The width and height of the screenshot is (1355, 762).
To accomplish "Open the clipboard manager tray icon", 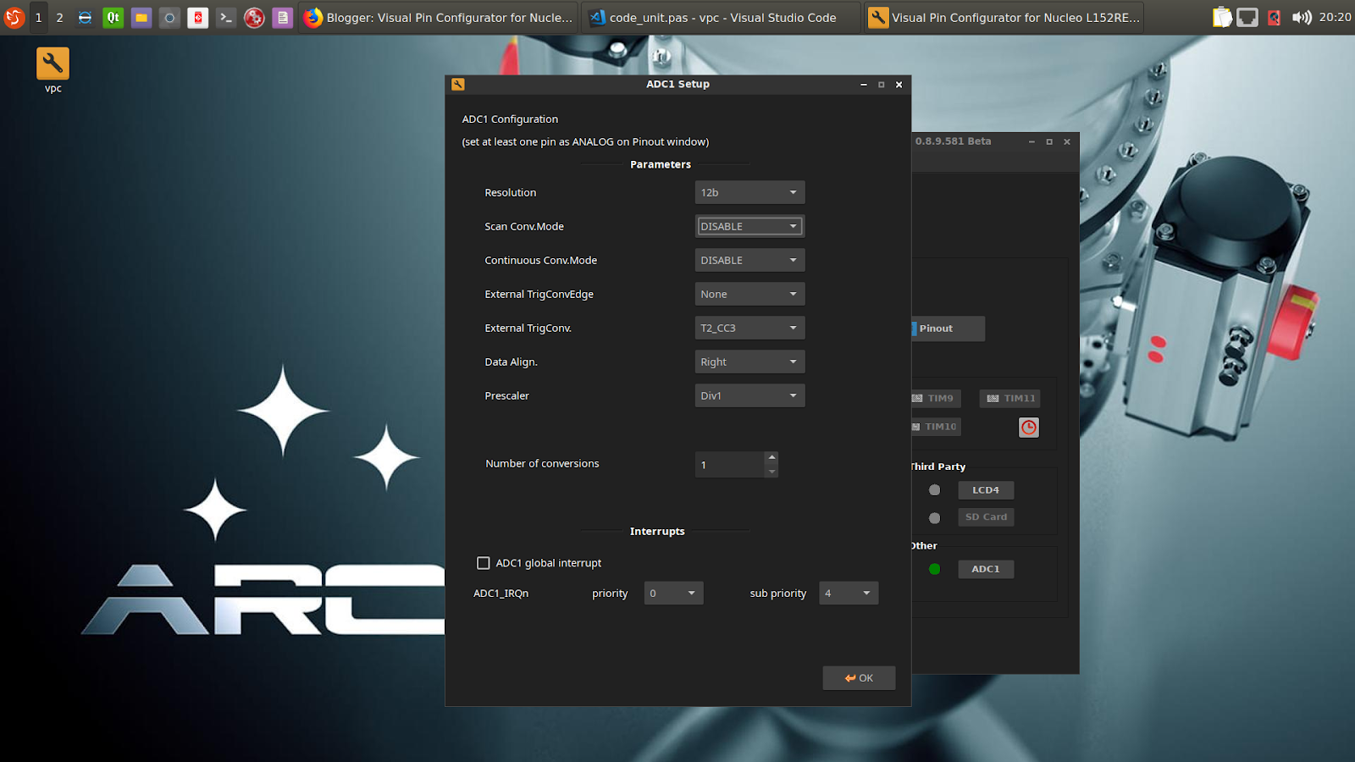I will coord(1222,18).
